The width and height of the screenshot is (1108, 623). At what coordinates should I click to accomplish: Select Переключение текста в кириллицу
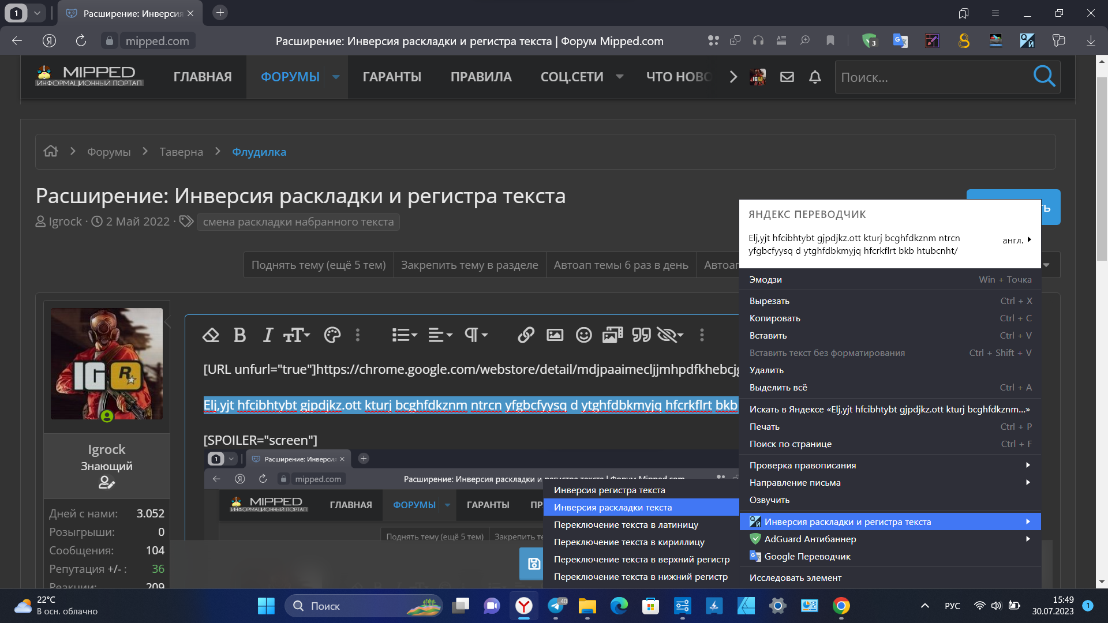[x=641, y=542]
